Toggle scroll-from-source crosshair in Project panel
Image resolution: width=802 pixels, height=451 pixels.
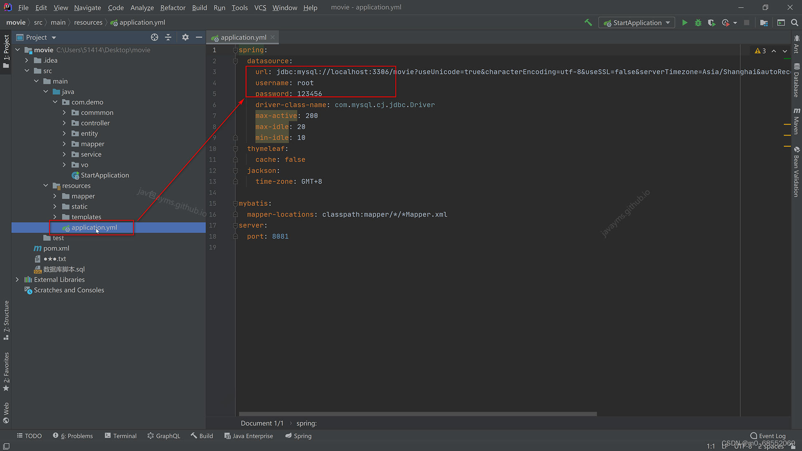(x=154, y=37)
